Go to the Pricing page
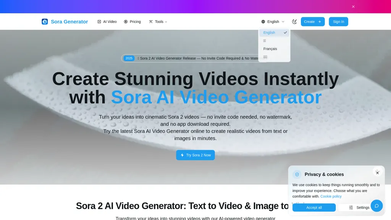Image resolution: width=391 pixels, height=220 pixels. click(132, 22)
